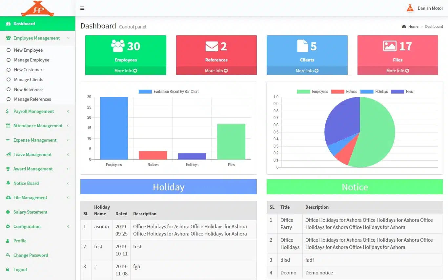Image resolution: width=448 pixels, height=280 pixels.
Task: Click the Employee Management users icon
Action: [x=8, y=38]
